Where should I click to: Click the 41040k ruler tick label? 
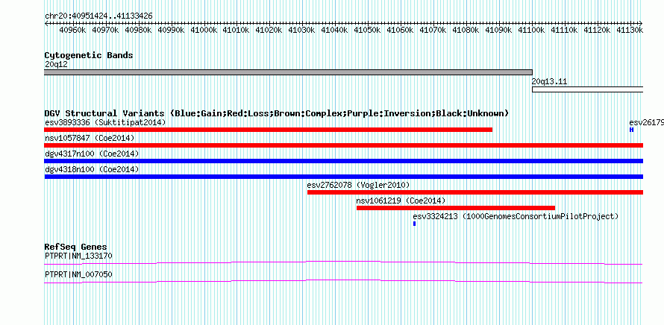click(335, 31)
